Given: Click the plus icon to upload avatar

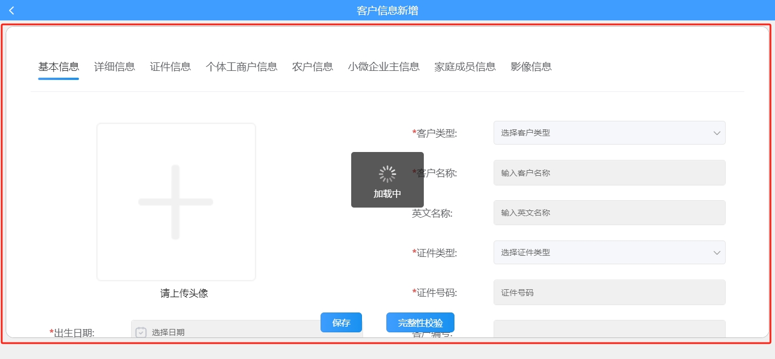Looking at the screenshot, I should click(x=176, y=201).
